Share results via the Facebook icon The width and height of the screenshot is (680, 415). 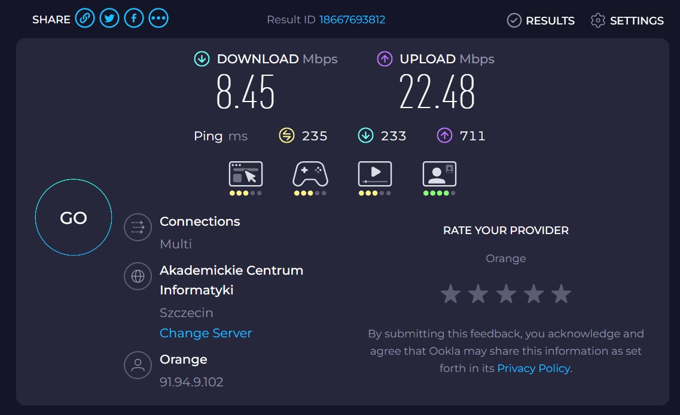[x=133, y=18]
